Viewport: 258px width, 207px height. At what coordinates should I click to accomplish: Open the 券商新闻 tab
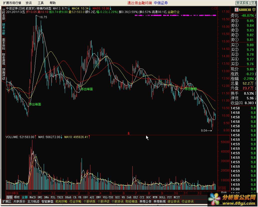(x=159, y=202)
